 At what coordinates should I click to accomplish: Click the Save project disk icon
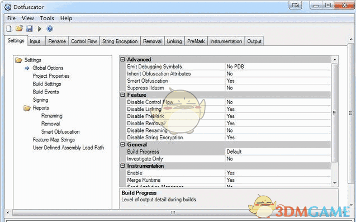point(30,29)
